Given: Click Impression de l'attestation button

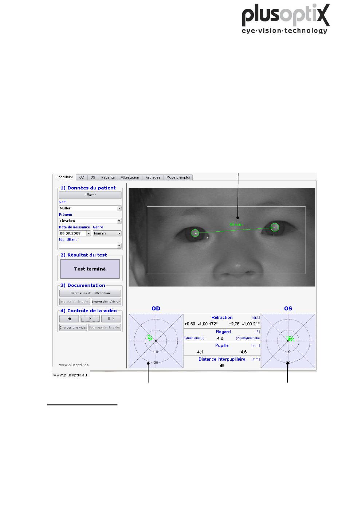Looking at the screenshot, I should [x=90, y=293].
